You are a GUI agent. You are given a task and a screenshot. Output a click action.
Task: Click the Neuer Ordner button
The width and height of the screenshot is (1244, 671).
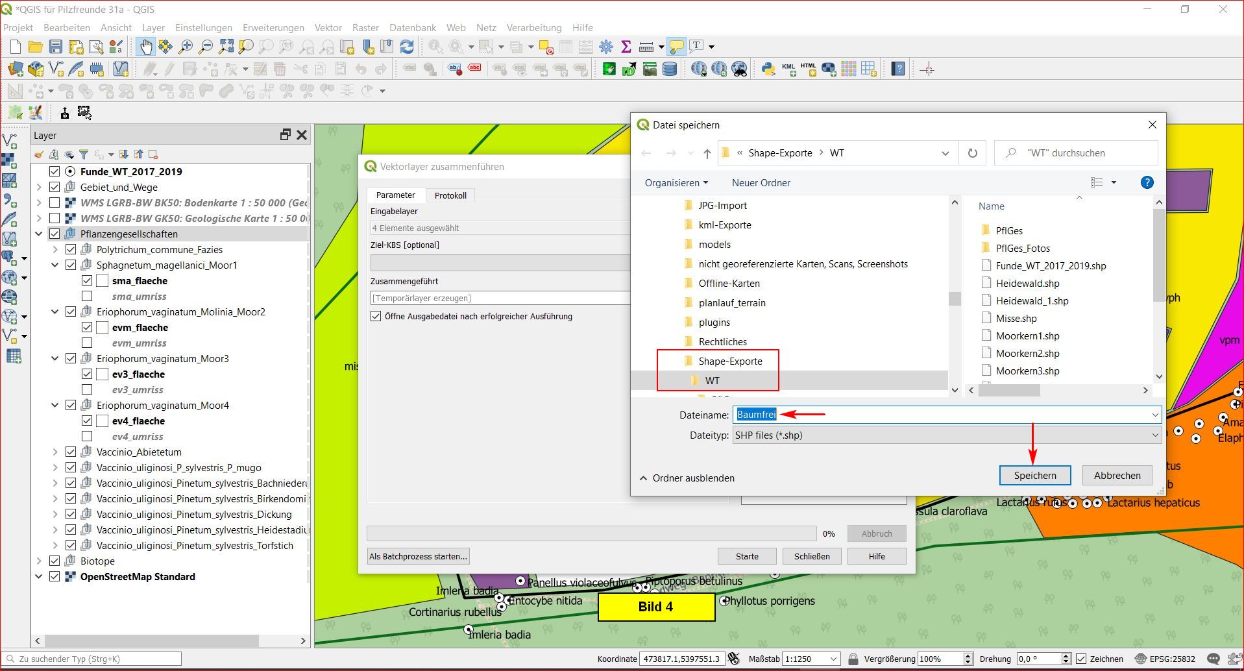tap(761, 183)
